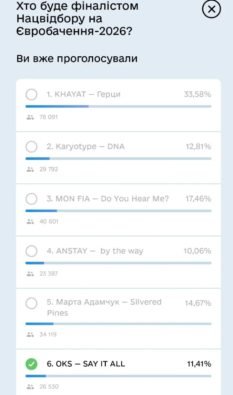Click the voters icon under ANSTAY

pyautogui.click(x=30, y=274)
